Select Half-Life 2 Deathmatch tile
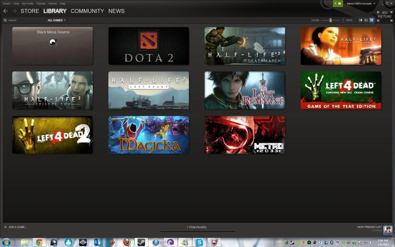 point(245,46)
